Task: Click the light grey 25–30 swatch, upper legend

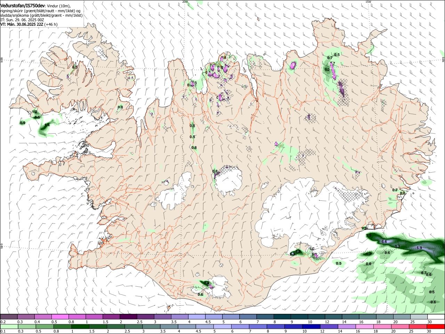Action: click(x=419, y=317)
